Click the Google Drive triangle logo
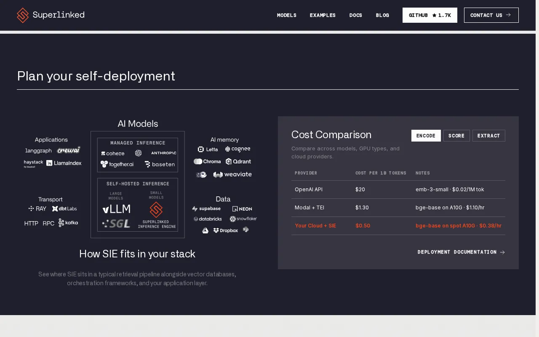The image size is (539, 337). (x=205, y=230)
